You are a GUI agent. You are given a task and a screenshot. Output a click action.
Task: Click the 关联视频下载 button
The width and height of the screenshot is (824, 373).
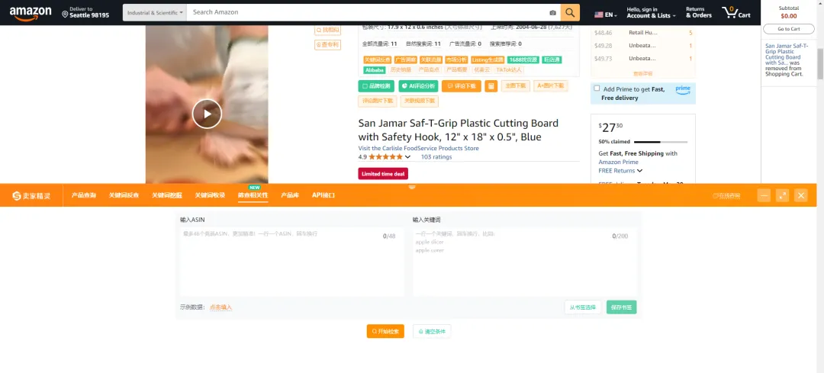coord(420,101)
